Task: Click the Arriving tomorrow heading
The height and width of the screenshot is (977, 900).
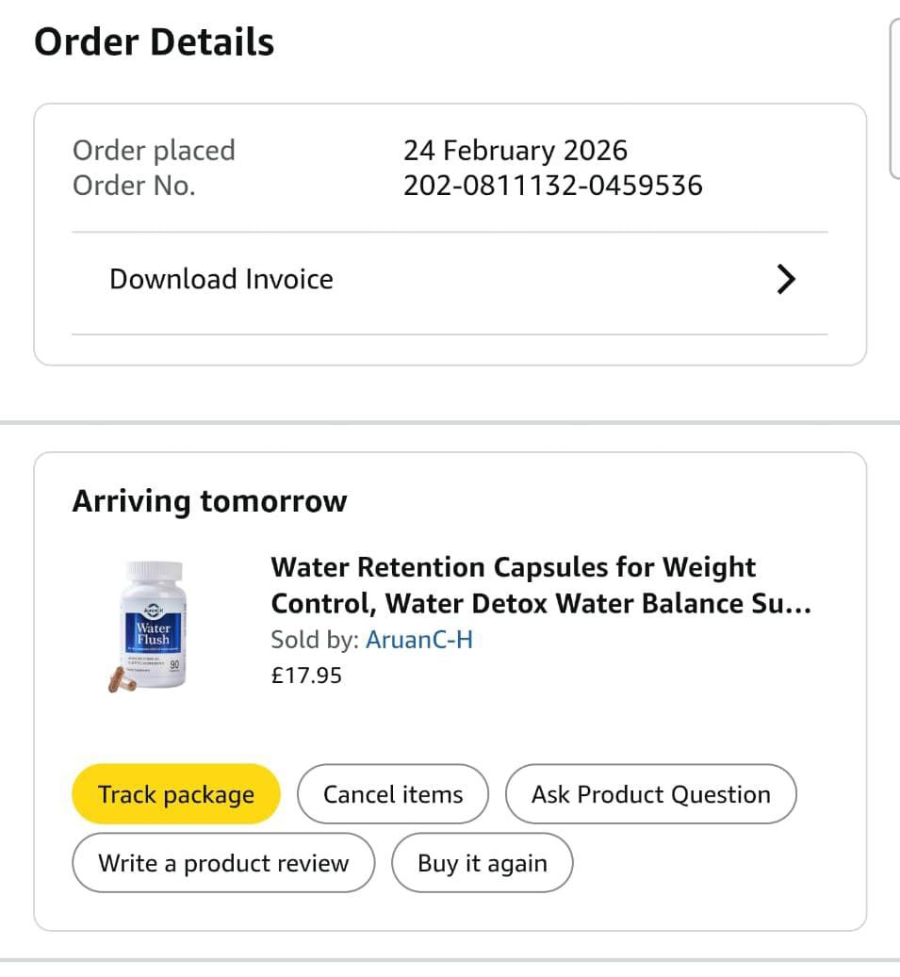Action: 209,501
